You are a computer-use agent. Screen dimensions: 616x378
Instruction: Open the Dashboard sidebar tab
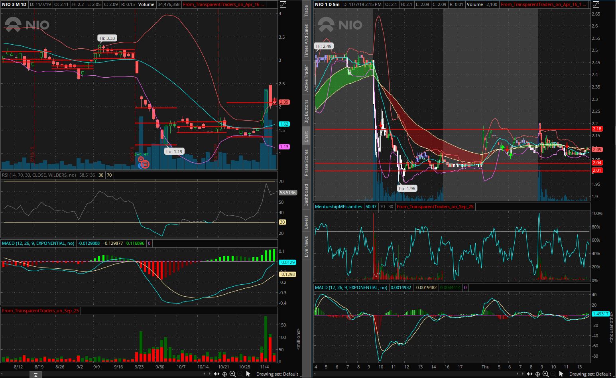click(x=306, y=195)
